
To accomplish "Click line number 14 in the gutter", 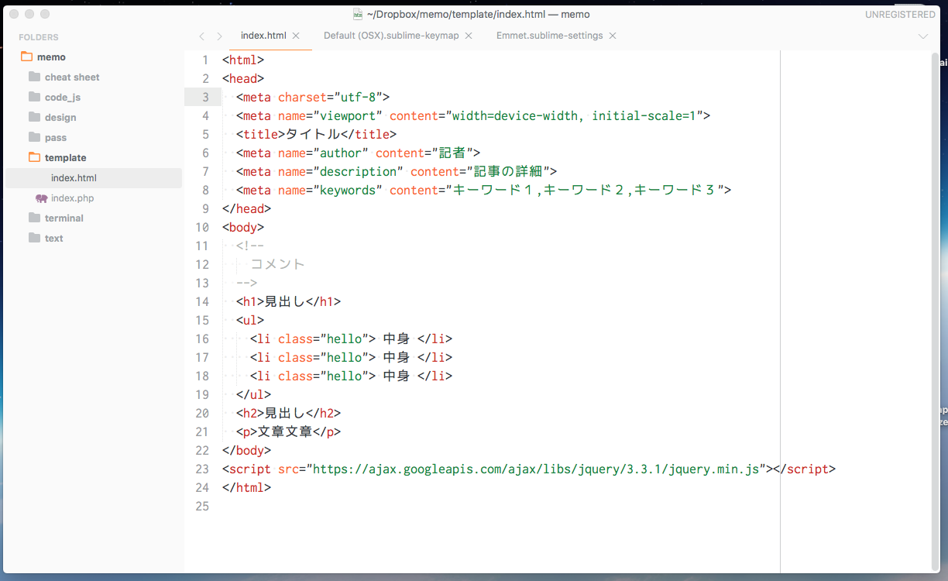I will (x=202, y=301).
